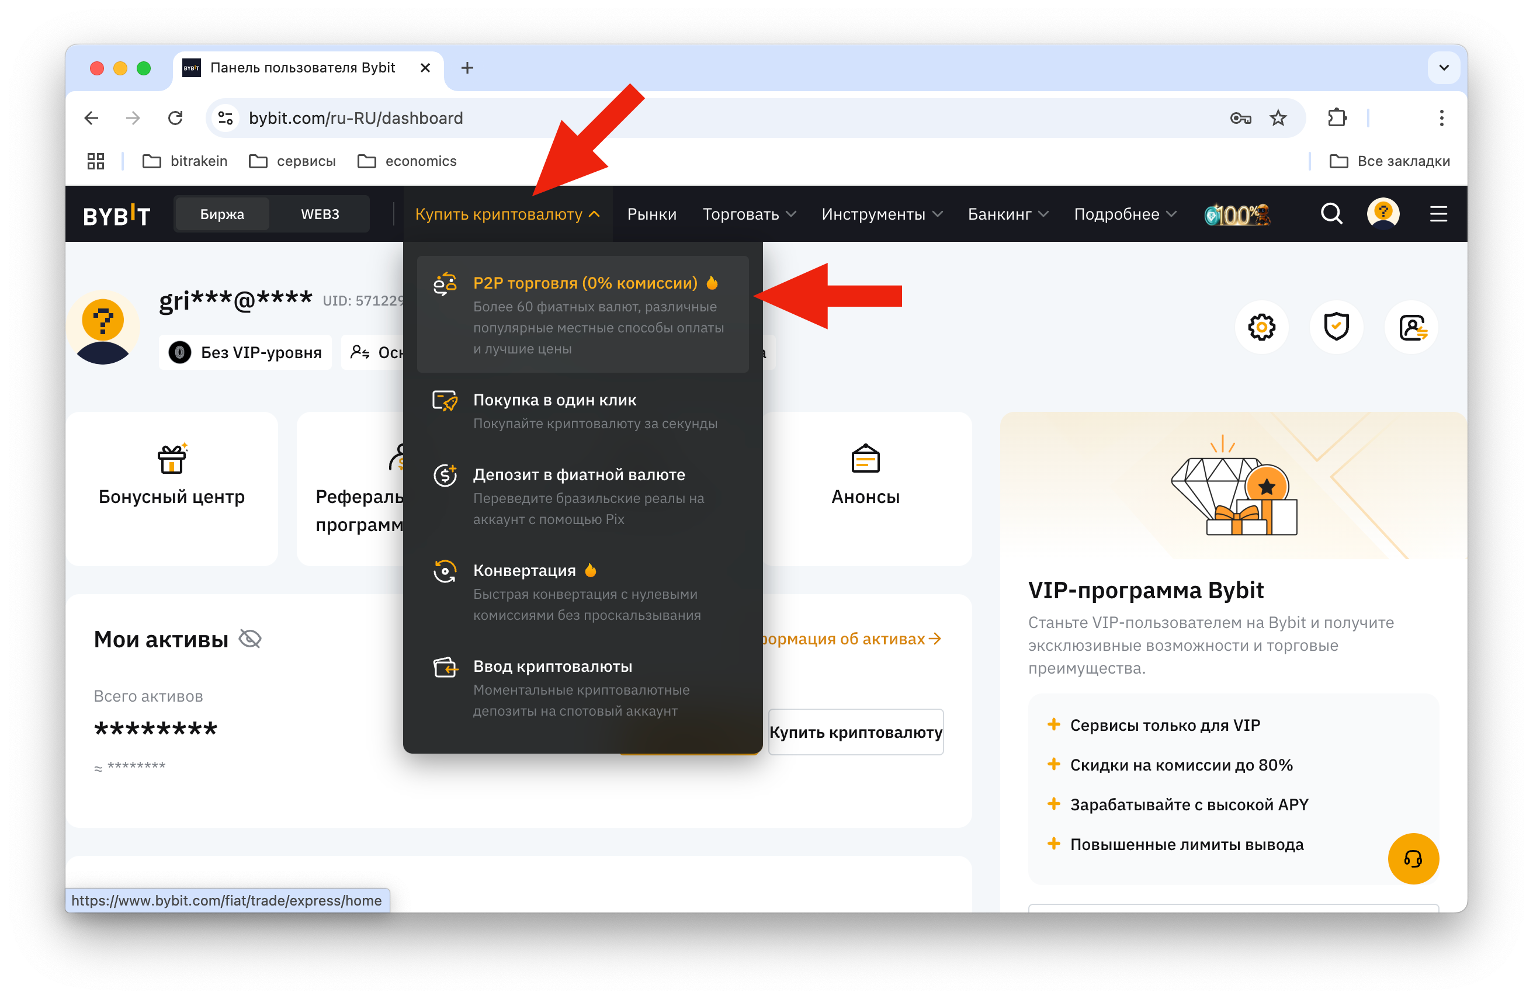Select P2P торговля (0% комиссии)

pos(583,314)
